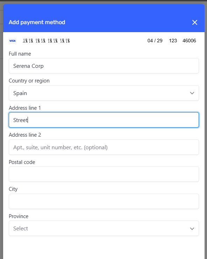The image size is (207, 259).
Task: Click the City label
Action: point(13,189)
